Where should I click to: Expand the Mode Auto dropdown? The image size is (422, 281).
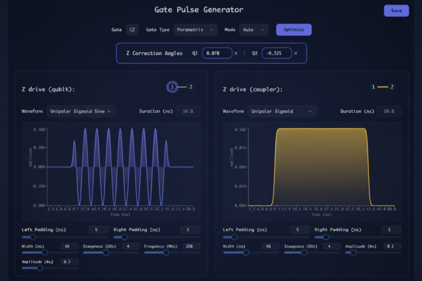click(x=254, y=29)
